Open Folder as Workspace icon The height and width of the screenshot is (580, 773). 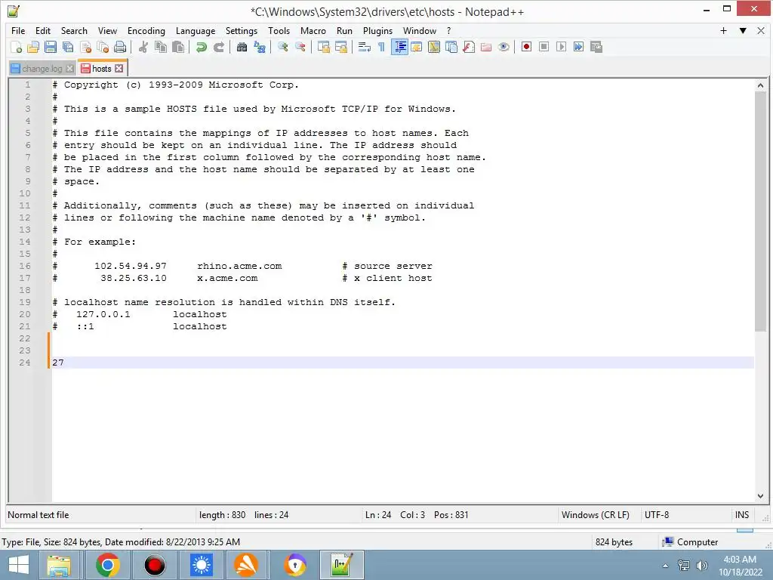(x=486, y=47)
